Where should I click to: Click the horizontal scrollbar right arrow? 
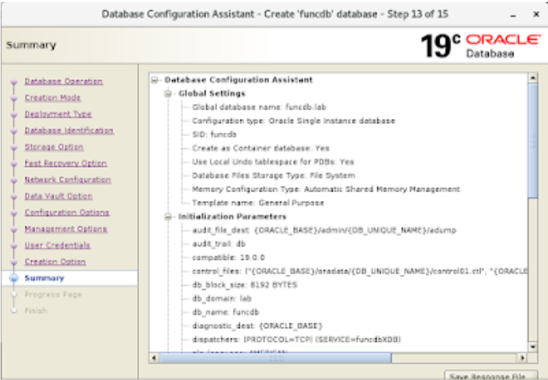[522, 358]
